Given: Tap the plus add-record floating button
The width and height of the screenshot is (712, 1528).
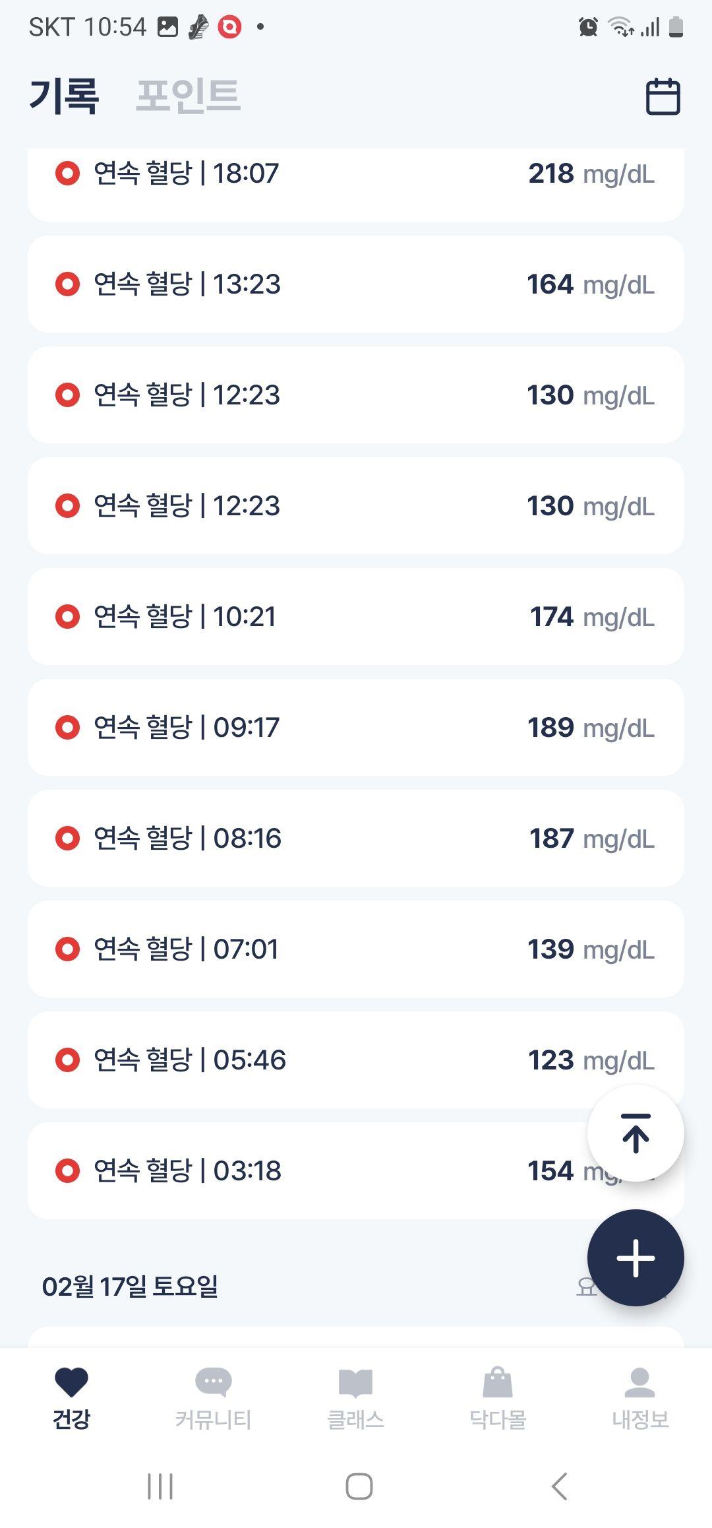Looking at the screenshot, I should 636,1257.
